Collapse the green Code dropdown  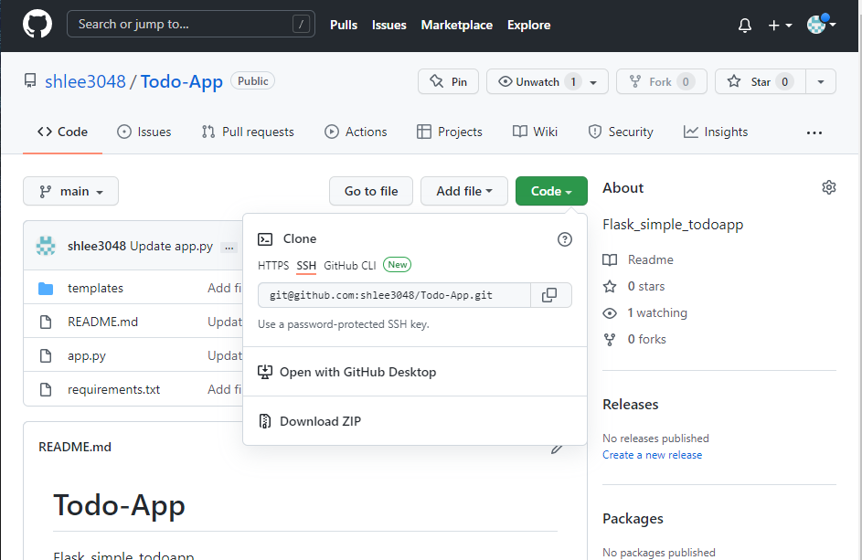[551, 191]
